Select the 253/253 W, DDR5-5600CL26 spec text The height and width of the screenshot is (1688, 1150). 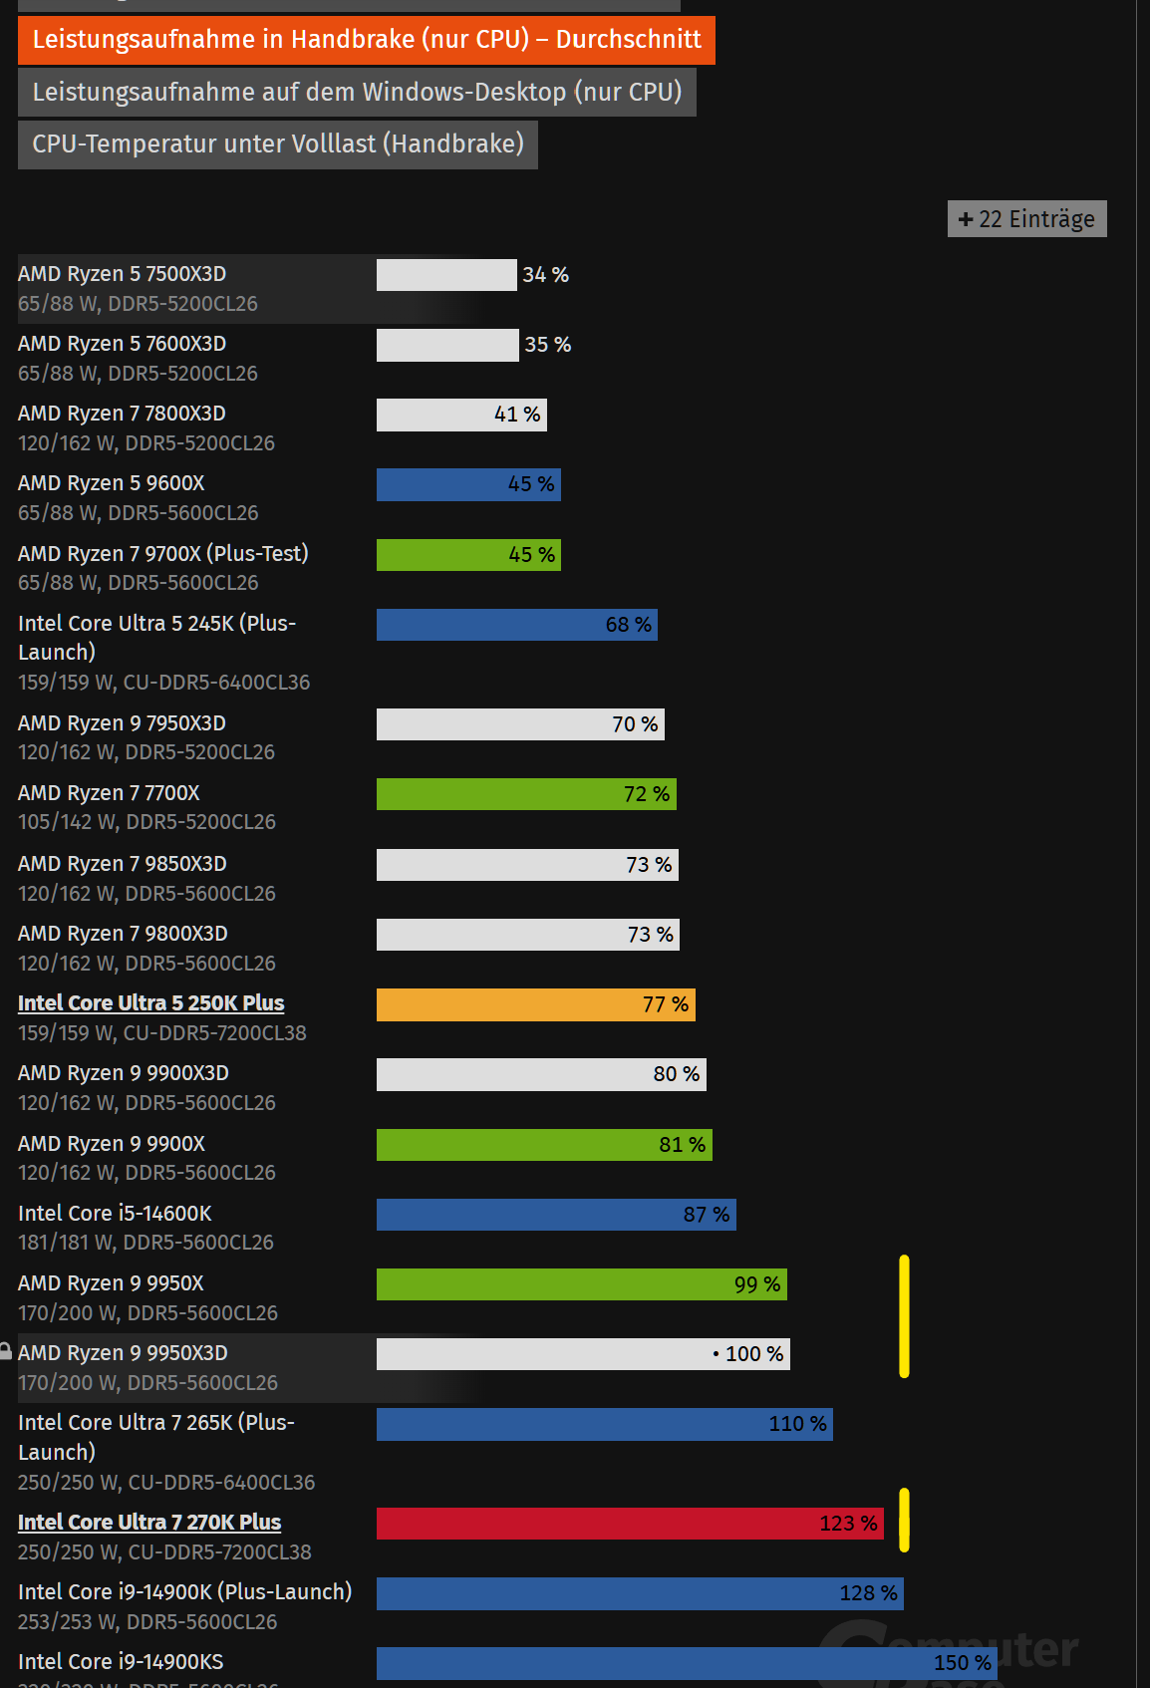[x=147, y=1622]
